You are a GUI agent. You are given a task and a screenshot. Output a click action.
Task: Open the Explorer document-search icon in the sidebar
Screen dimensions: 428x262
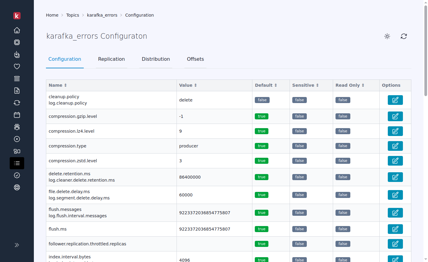point(17,90)
